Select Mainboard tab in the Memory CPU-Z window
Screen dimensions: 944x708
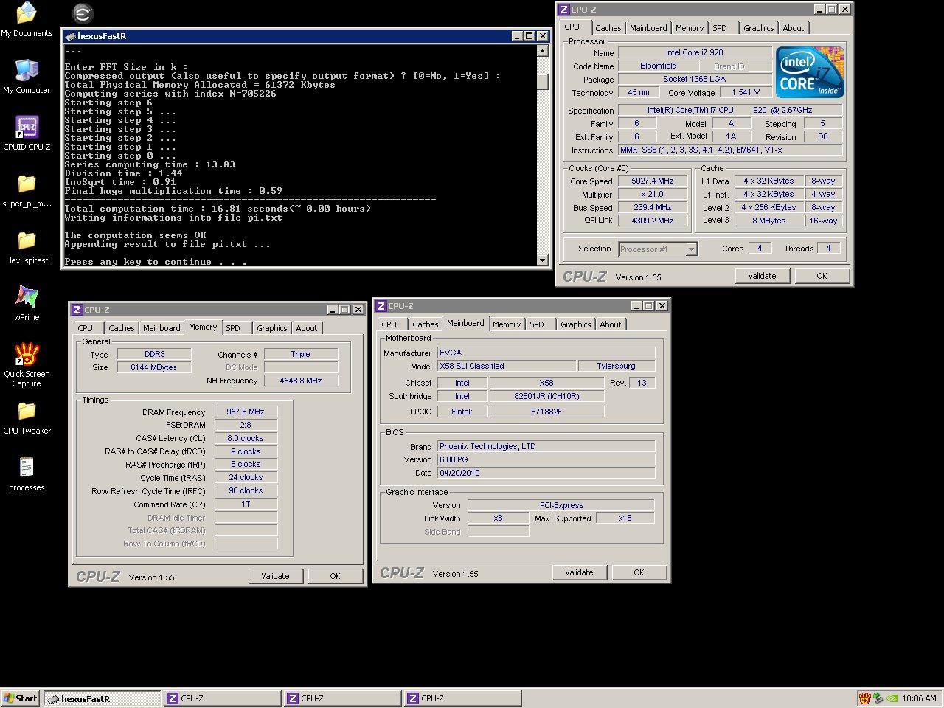click(162, 328)
